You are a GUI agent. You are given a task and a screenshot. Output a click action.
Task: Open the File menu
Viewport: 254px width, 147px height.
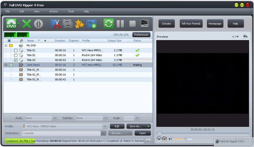[x=8, y=11]
